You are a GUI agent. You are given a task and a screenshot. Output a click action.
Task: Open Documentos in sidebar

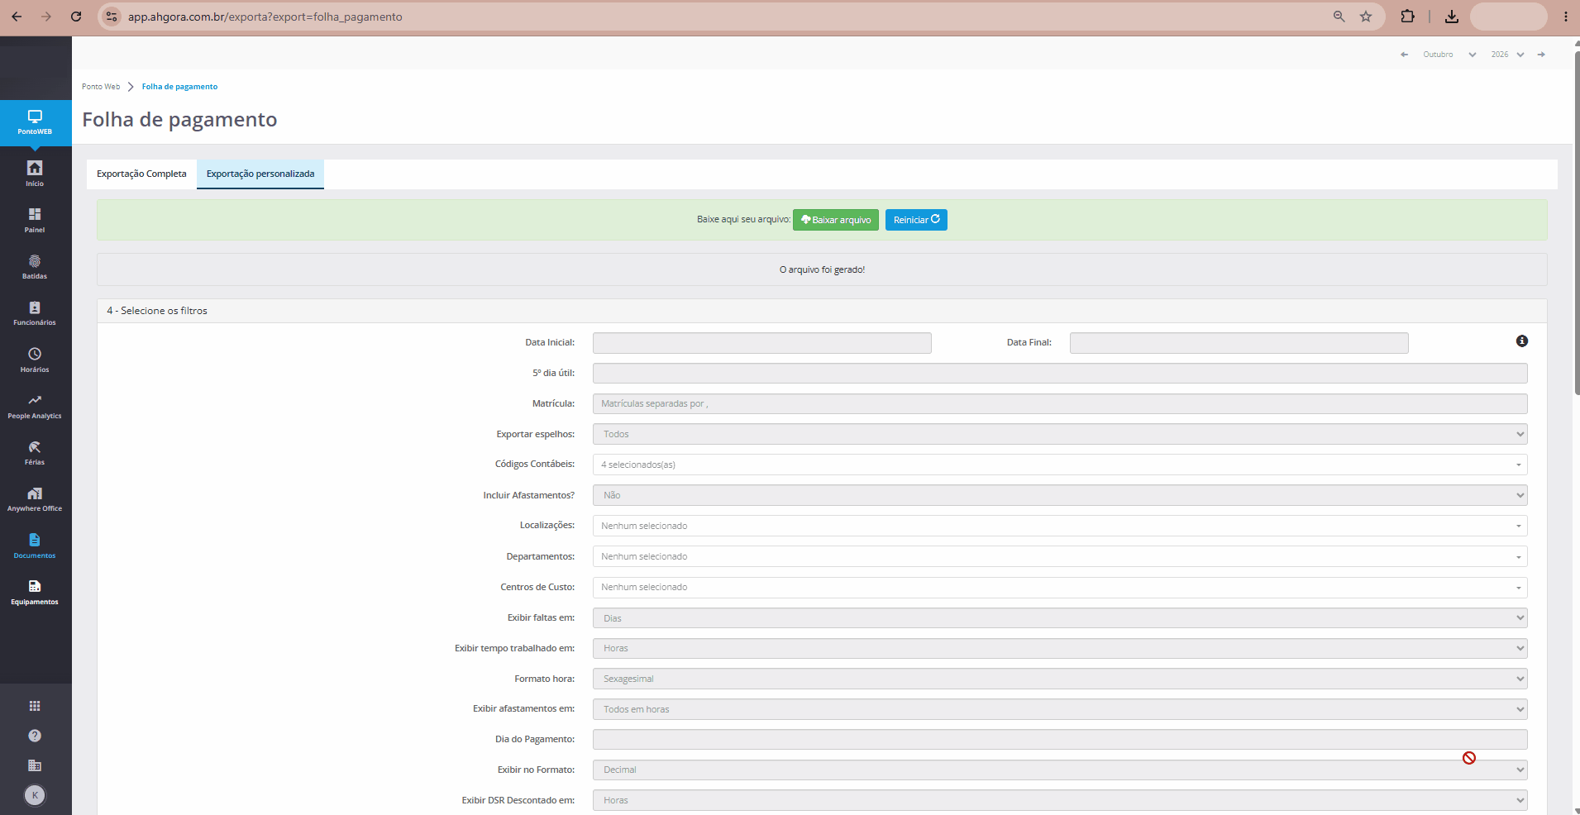(35, 546)
